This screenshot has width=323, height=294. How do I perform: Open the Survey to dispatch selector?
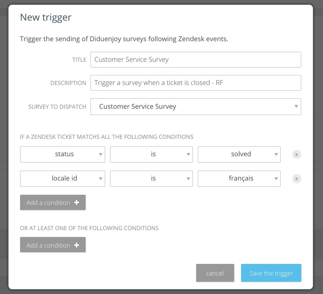point(196,106)
